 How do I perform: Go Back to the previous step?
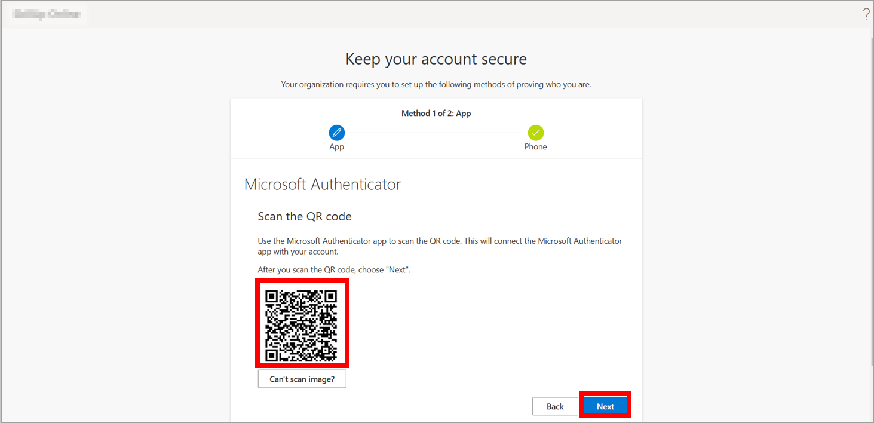(555, 406)
